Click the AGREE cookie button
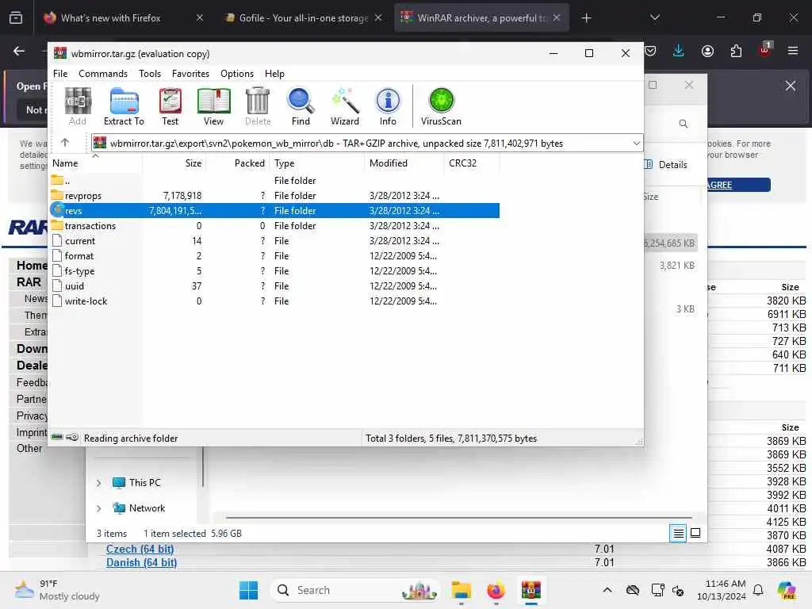The width and height of the screenshot is (812, 609). (x=738, y=185)
